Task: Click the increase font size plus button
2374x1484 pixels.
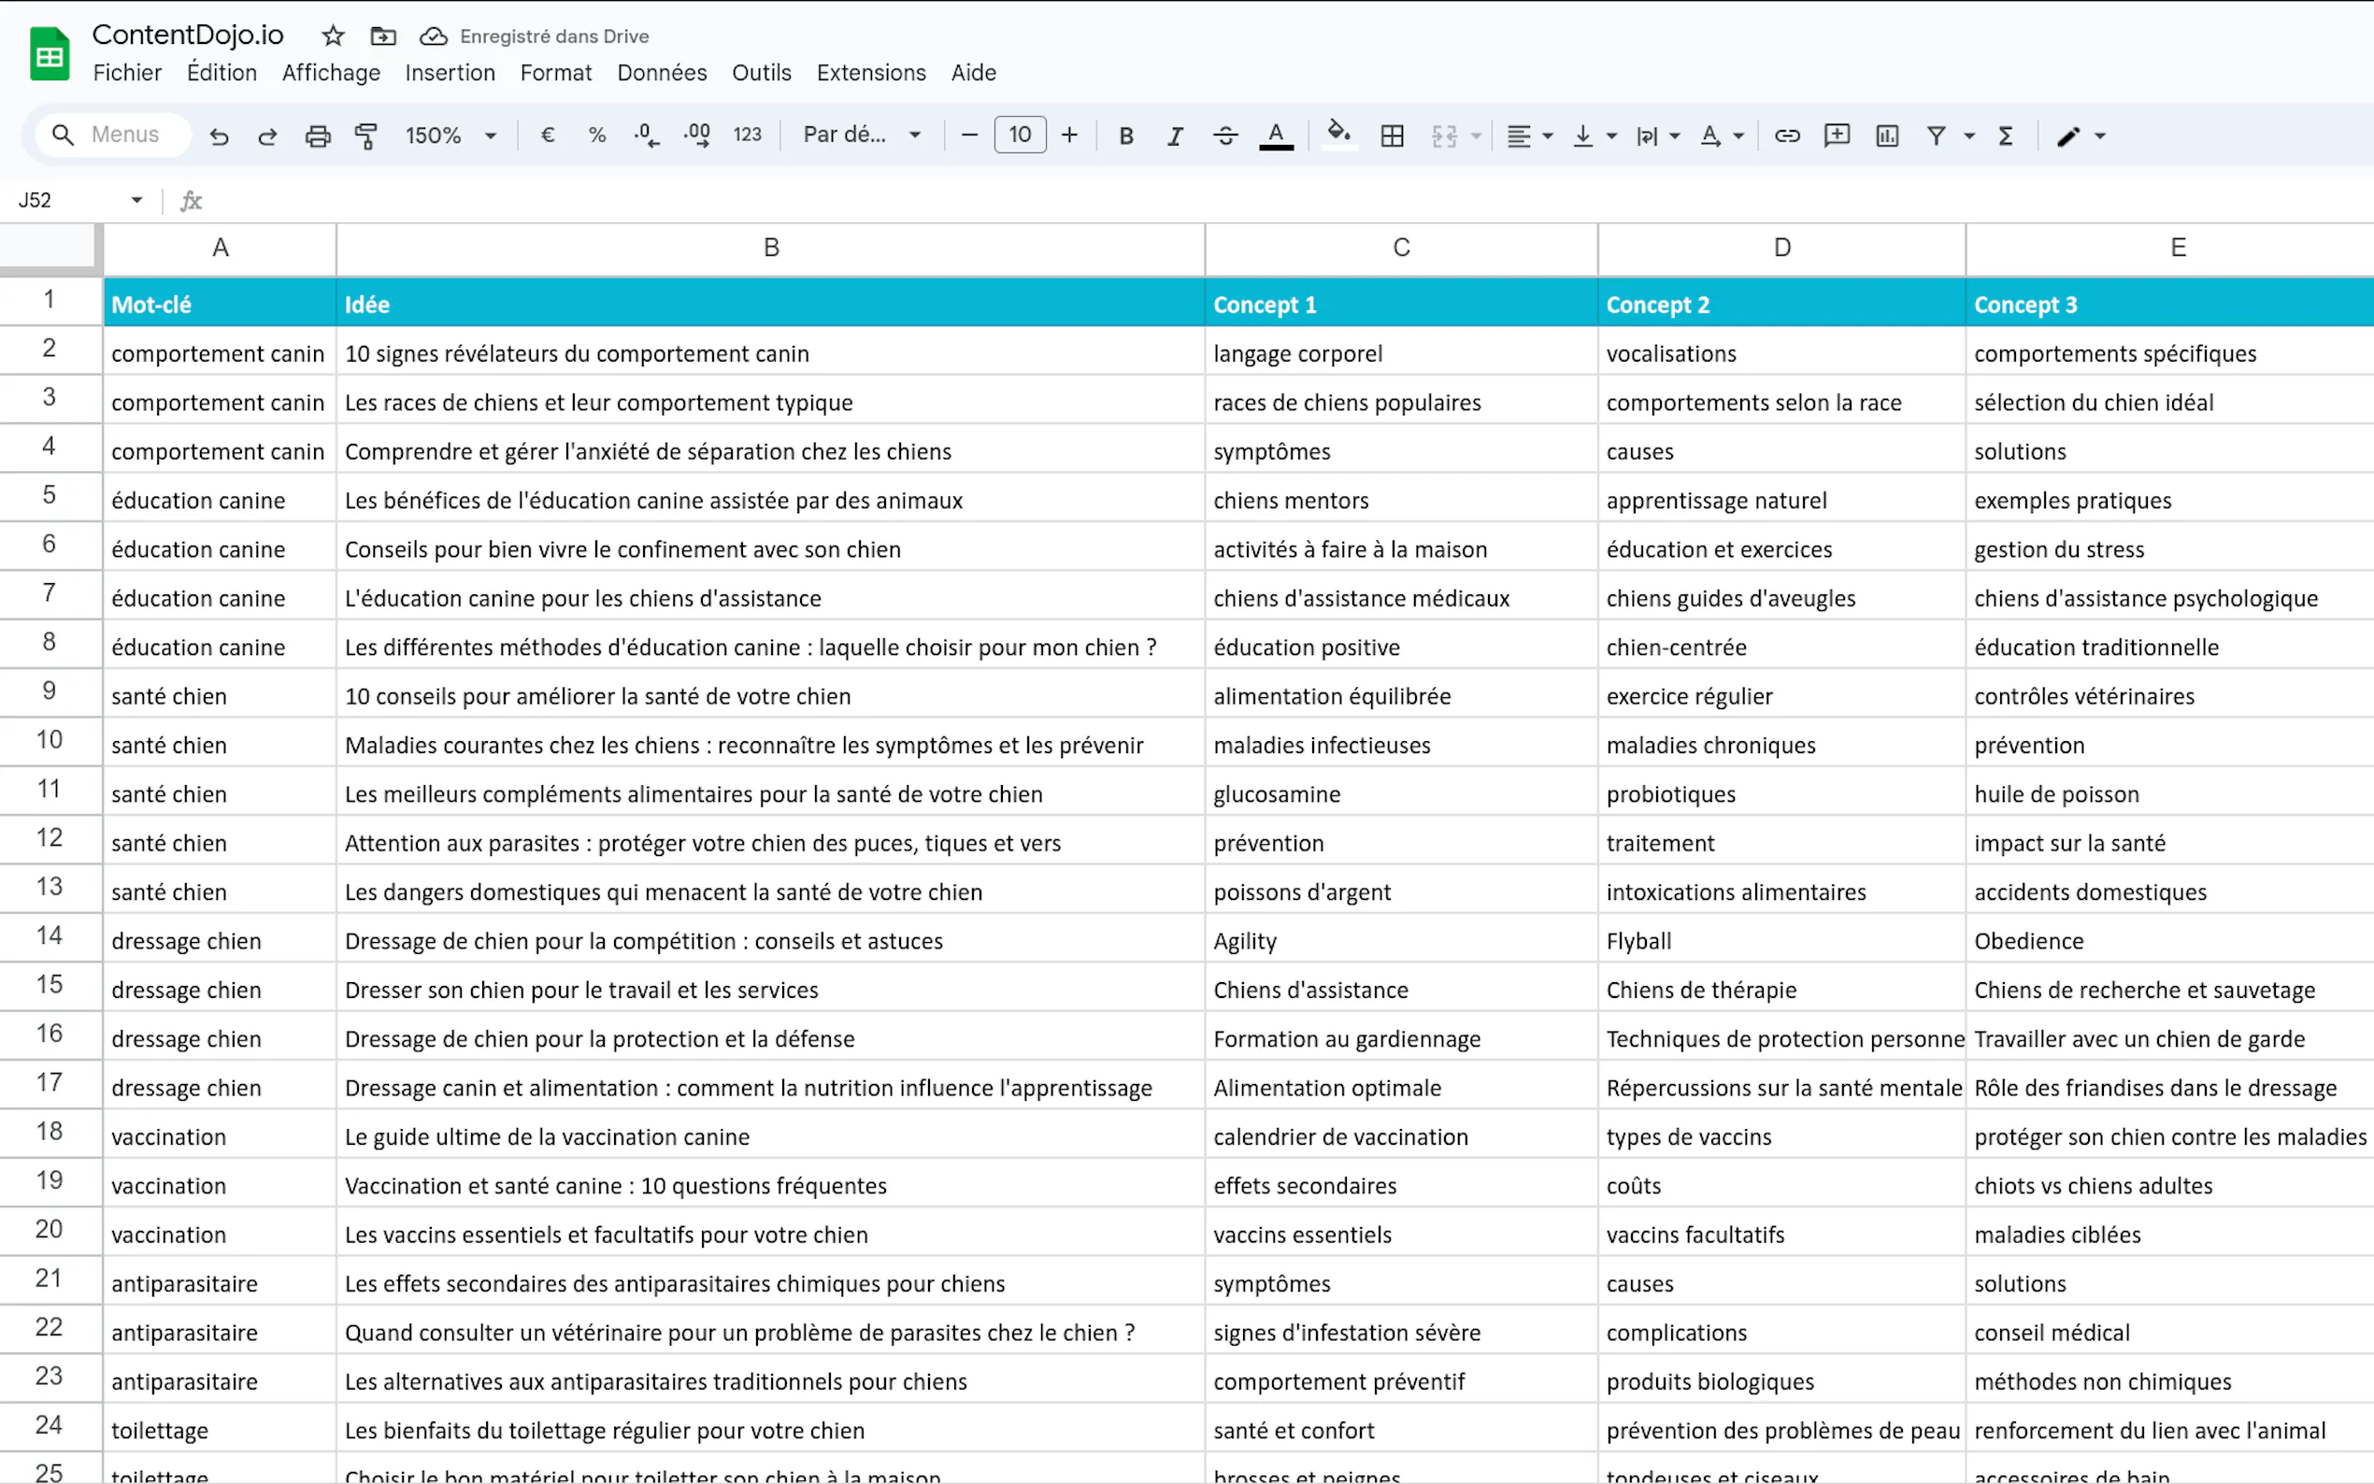Action: pyautogui.click(x=1070, y=136)
